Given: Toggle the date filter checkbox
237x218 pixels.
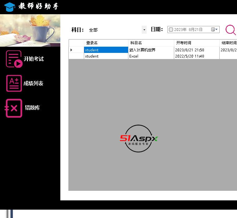Looking at the screenshot, I should (x=171, y=29).
